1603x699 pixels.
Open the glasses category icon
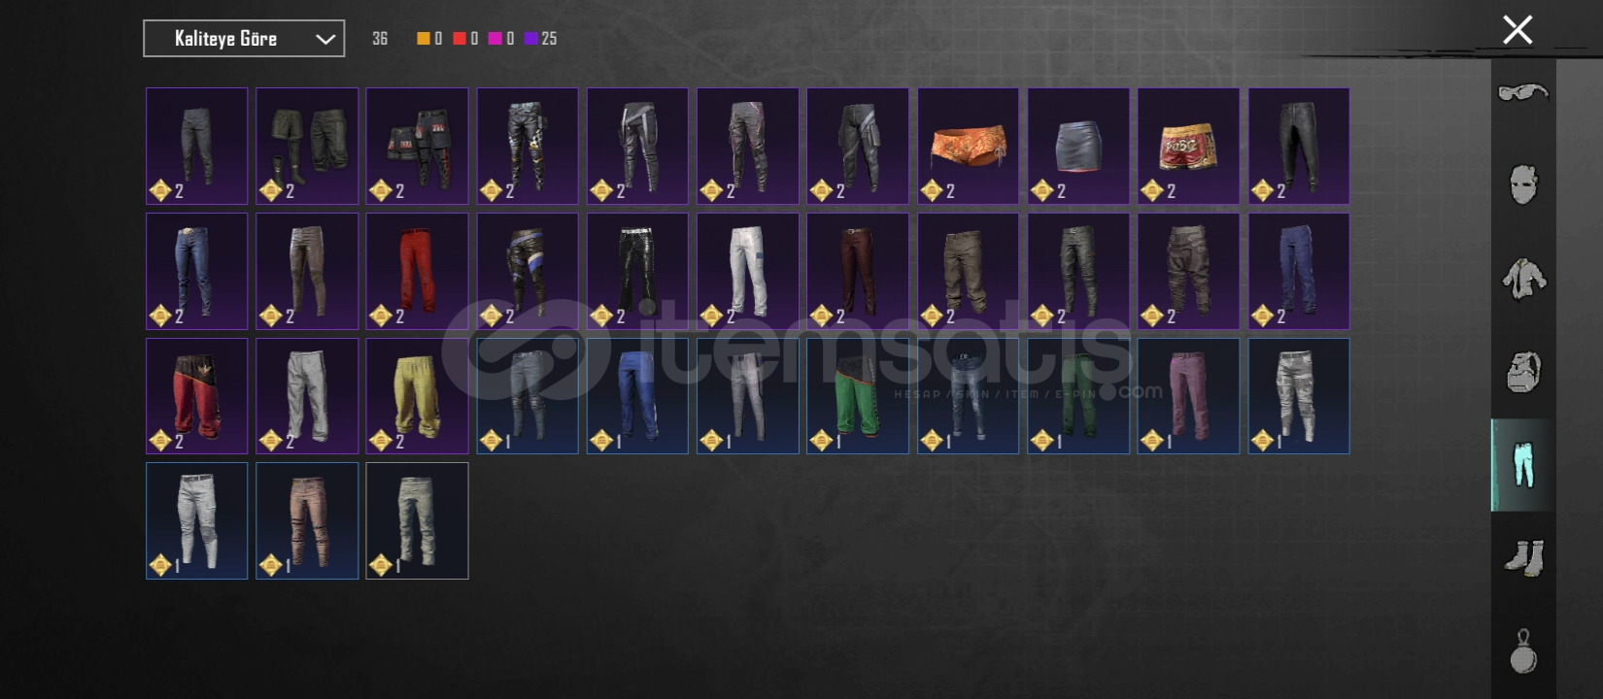(1522, 93)
